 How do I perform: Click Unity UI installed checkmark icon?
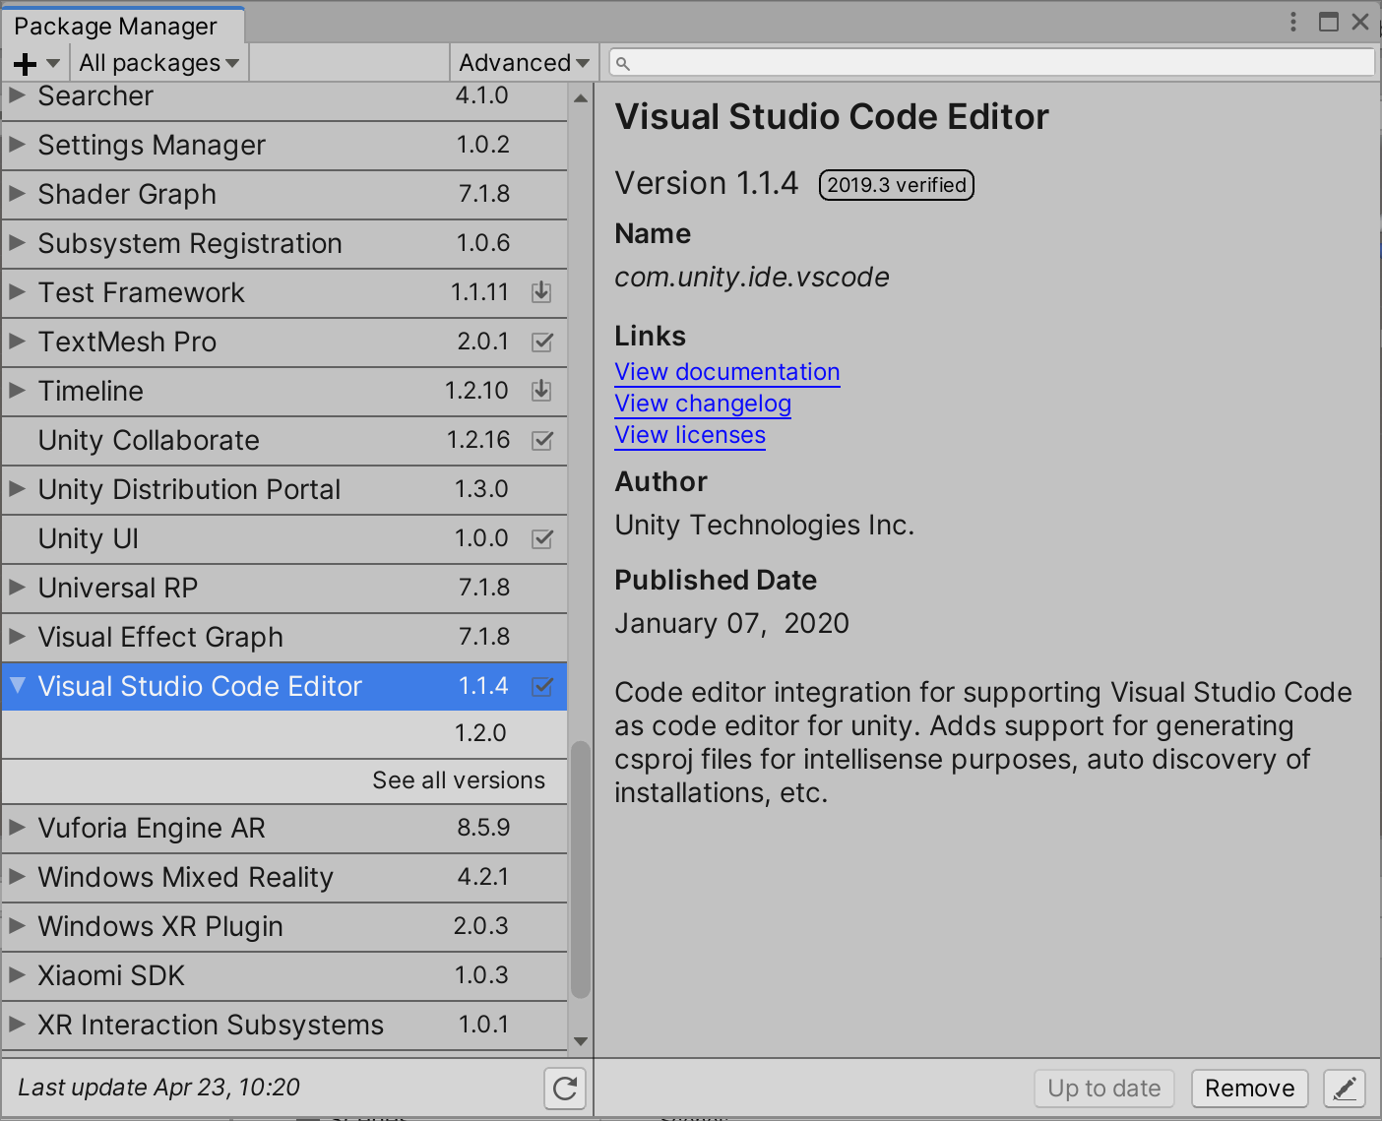[542, 539]
